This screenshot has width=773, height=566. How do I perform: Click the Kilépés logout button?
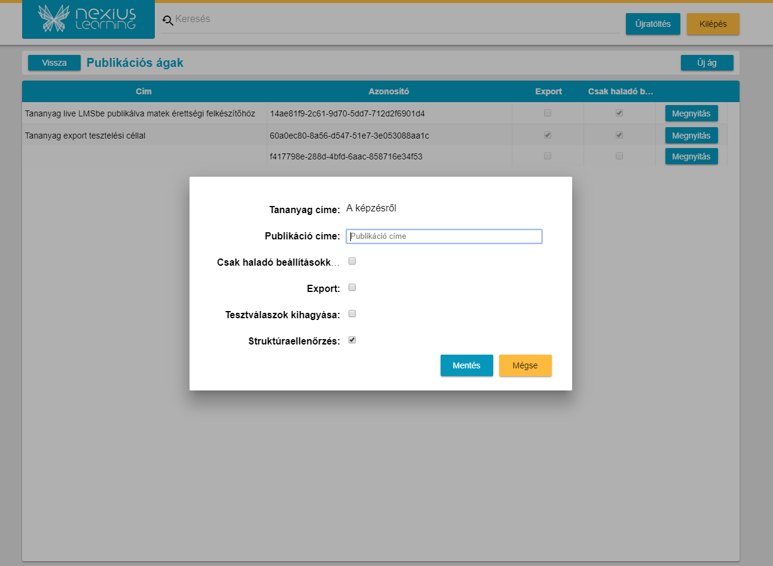pyautogui.click(x=713, y=24)
